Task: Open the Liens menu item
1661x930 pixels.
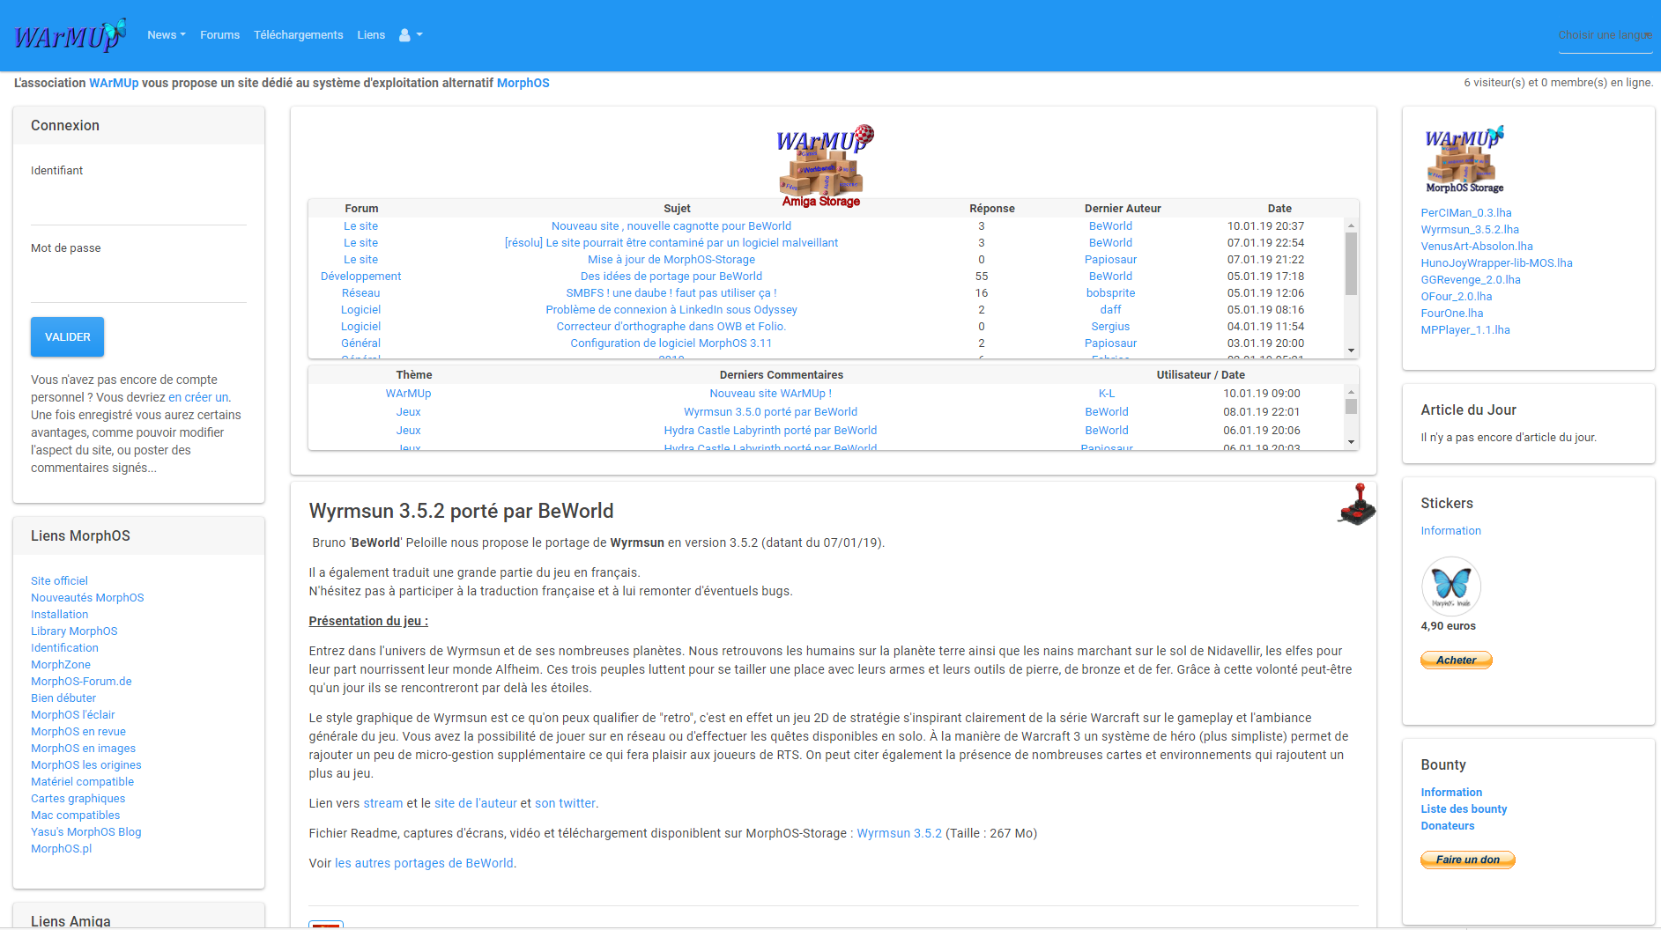Action: [371, 35]
